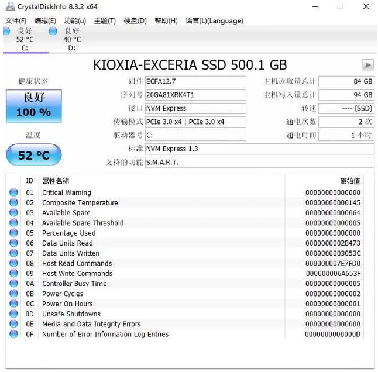Select the Percentage Used attribute name

pyautogui.click(x=68, y=233)
